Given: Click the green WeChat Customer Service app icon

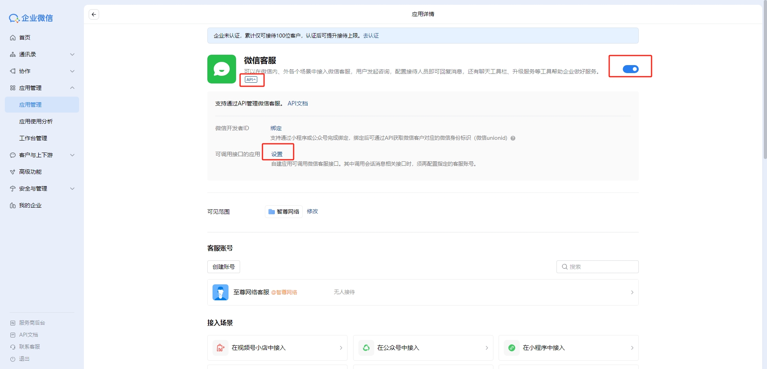Looking at the screenshot, I should pos(221,69).
